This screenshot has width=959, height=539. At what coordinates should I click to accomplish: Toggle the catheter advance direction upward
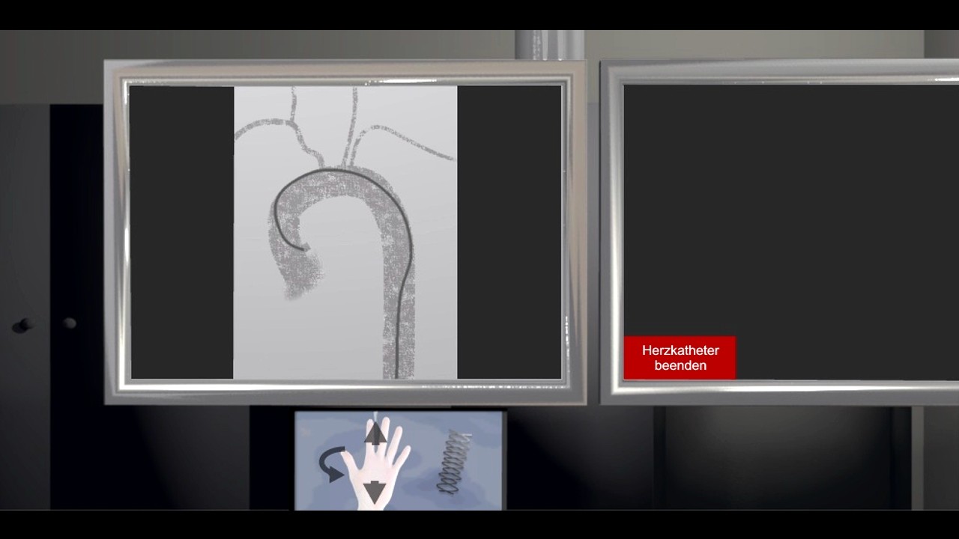tap(376, 433)
